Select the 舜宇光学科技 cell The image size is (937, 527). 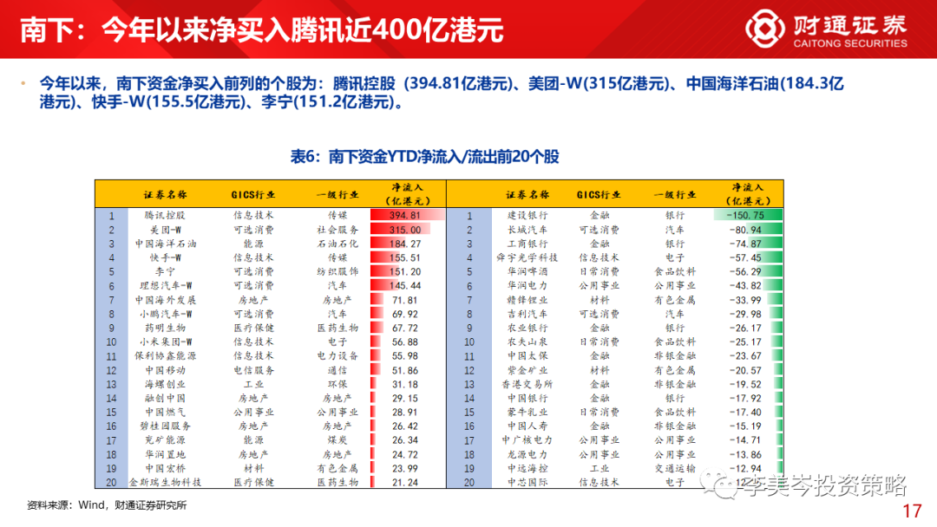point(527,257)
